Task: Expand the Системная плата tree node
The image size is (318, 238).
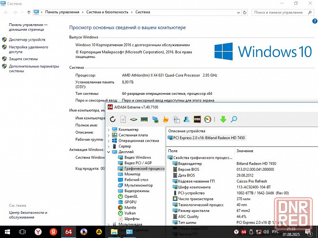Action: [x=109, y=135]
